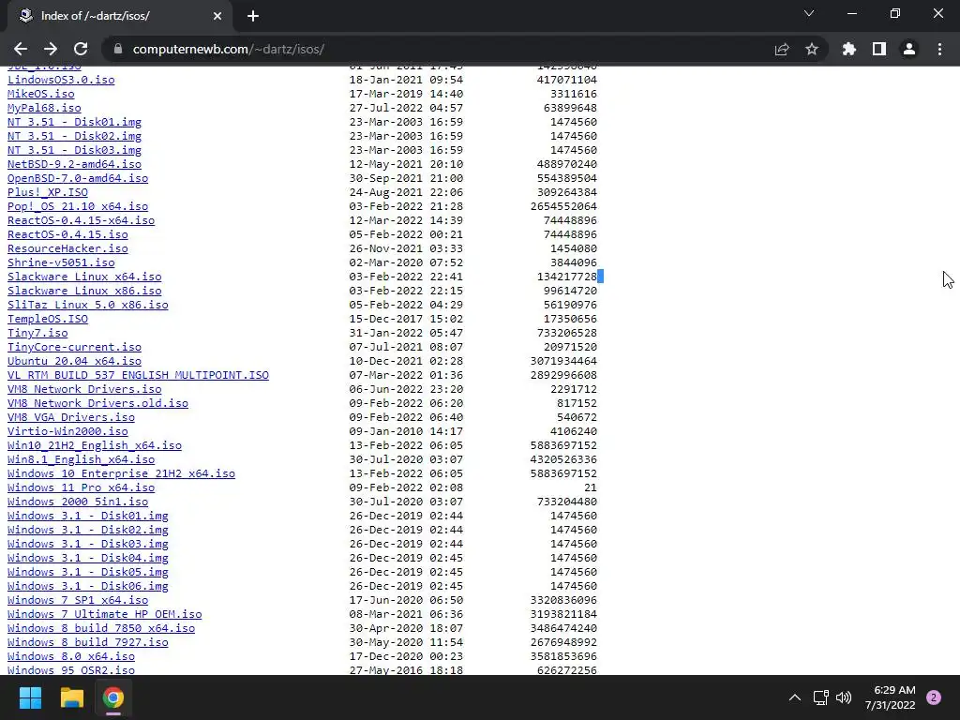
Task: Download Windows 8 build 7850 x64.iso
Action: point(101,629)
